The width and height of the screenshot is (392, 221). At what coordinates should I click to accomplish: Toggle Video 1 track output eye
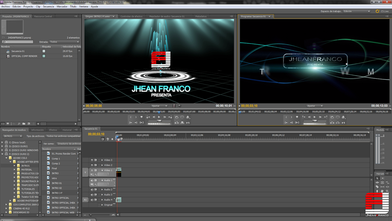pos(92,170)
